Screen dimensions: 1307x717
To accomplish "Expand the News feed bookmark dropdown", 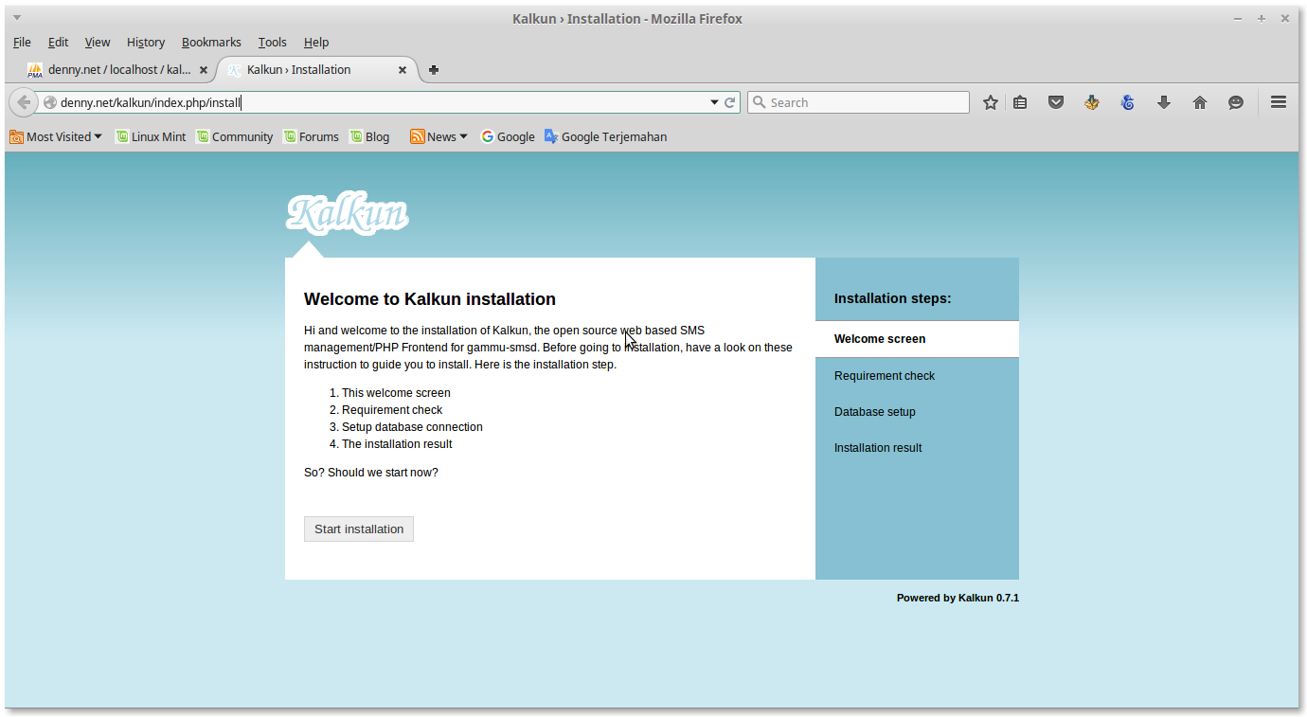I will (x=439, y=136).
